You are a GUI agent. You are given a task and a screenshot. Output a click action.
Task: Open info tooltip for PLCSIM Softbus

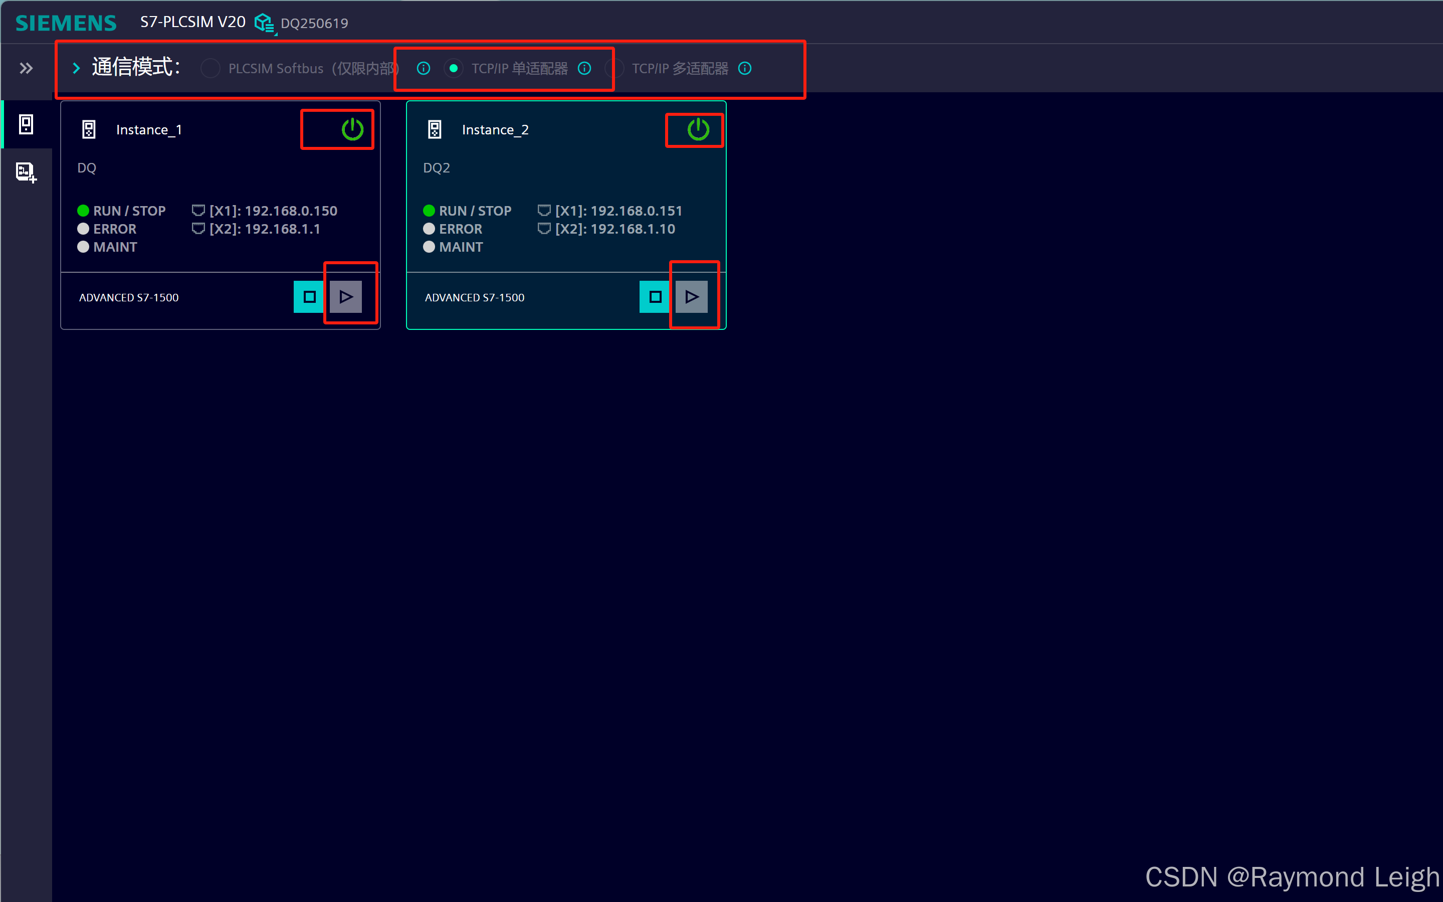click(x=423, y=68)
